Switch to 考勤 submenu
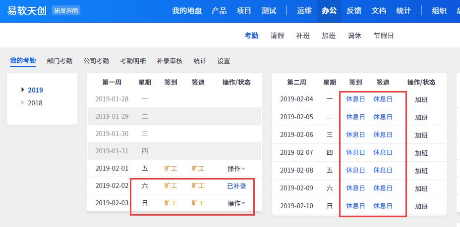The height and width of the screenshot is (227, 460). pyautogui.click(x=251, y=36)
